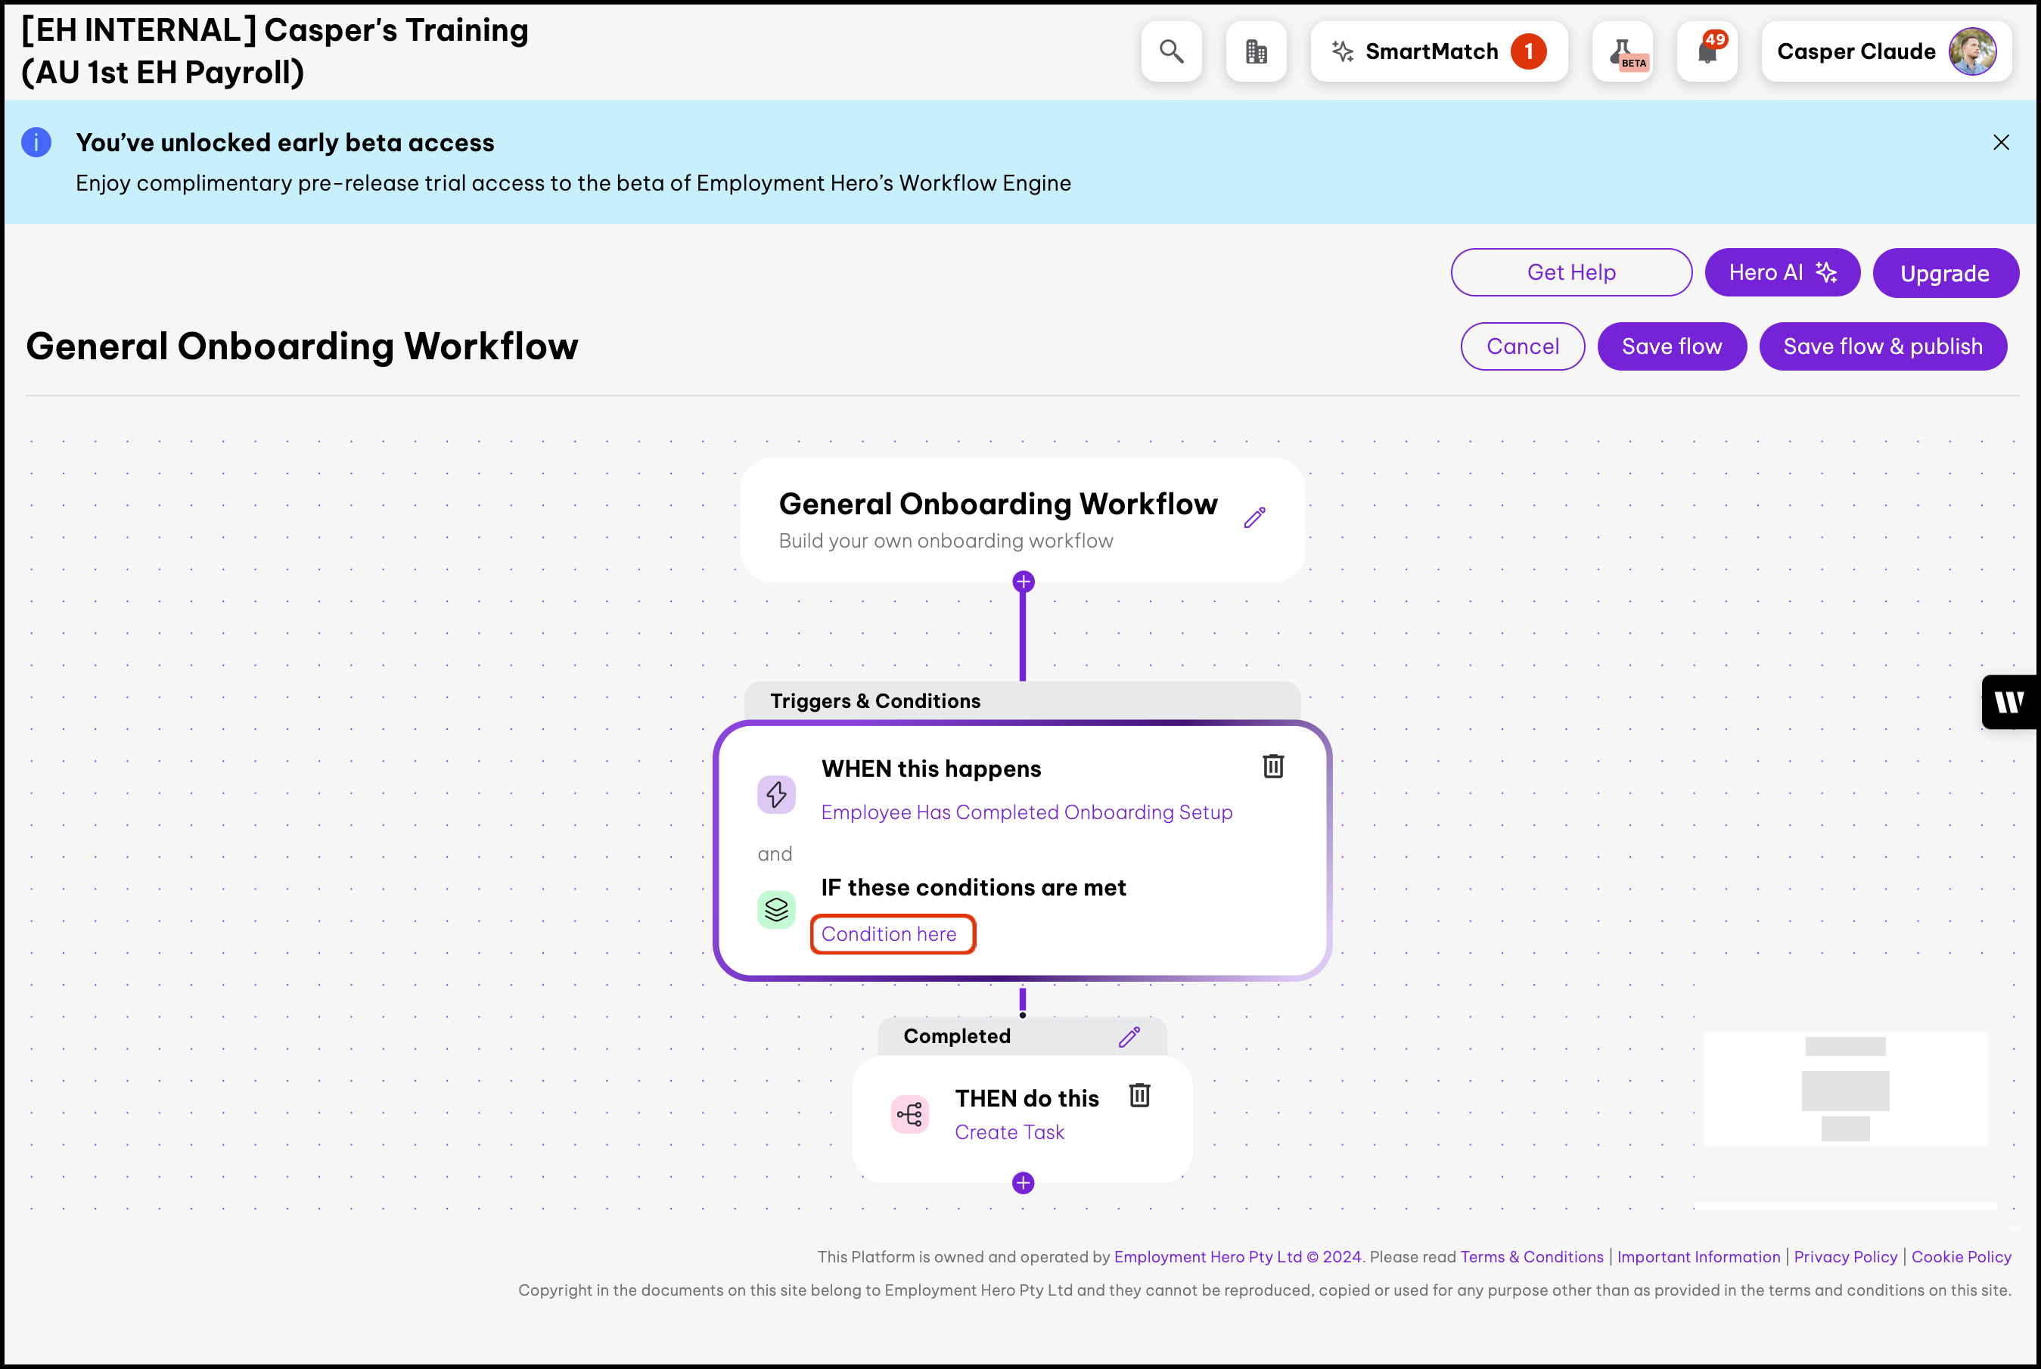Click the lightning trigger icon
Image resolution: width=2041 pixels, height=1369 pixels.
(x=776, y=794)
